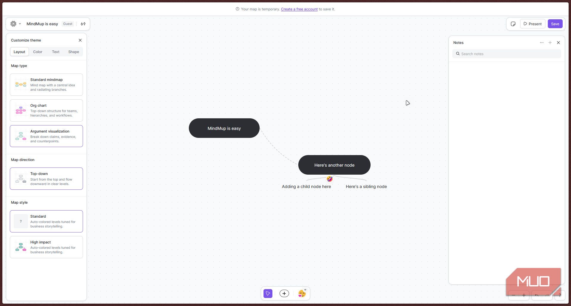Click the Guest badge
Viewport: 571px width, 306px height.
[68, 24]
